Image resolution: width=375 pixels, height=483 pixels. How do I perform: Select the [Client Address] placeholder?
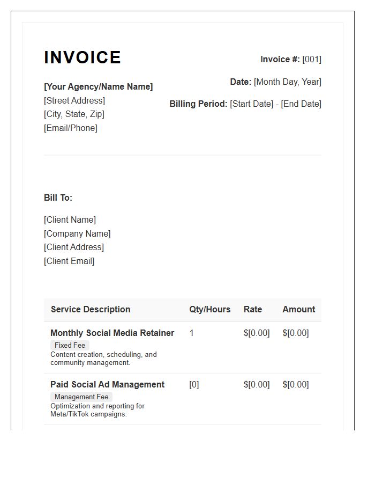pos(74,247)
